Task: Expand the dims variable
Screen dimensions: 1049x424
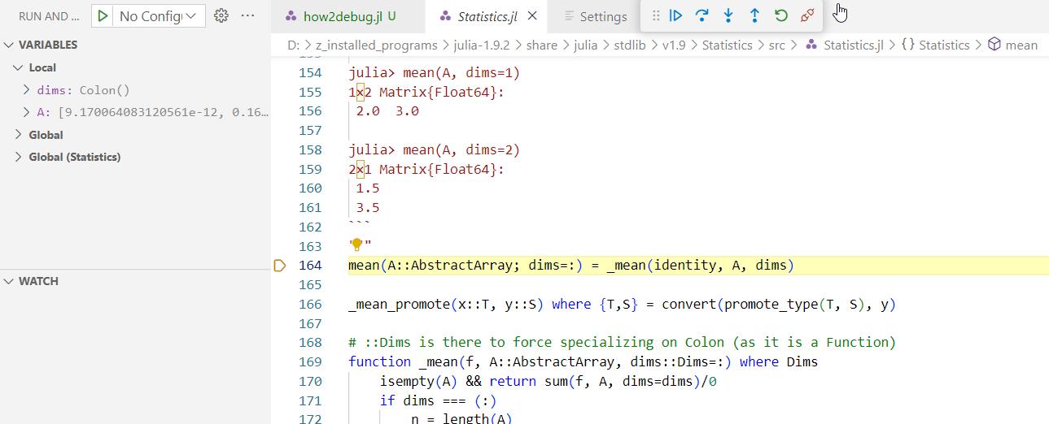Action: click(x=27, y=90)
